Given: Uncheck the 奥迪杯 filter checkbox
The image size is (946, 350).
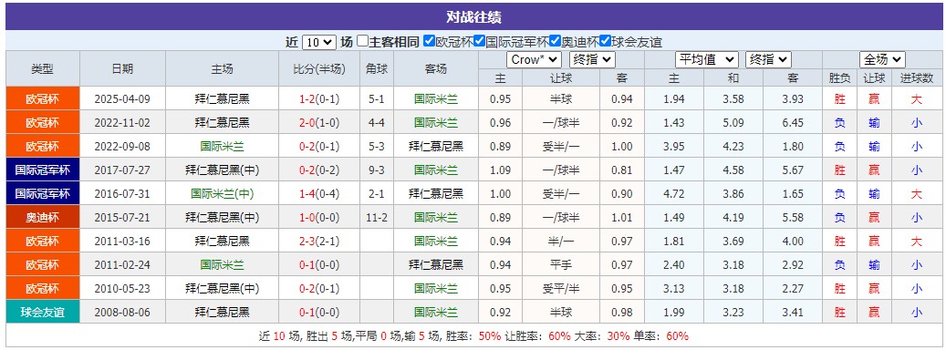Looking at the screenshot, I should point(555,42).
